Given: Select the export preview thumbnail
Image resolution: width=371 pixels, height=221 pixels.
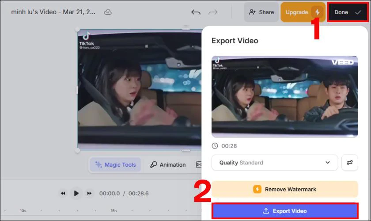Looking at the screenshot, I should pyautogui.click(x=284, y=96).
